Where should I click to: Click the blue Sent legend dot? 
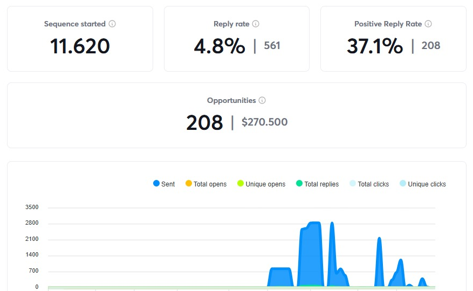click(x=156, y=183)
